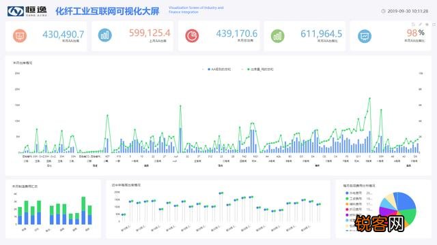Click the highest green peak in the line chart
The width and height of the screenshot is (437, 245).
[x=370, y=98]
